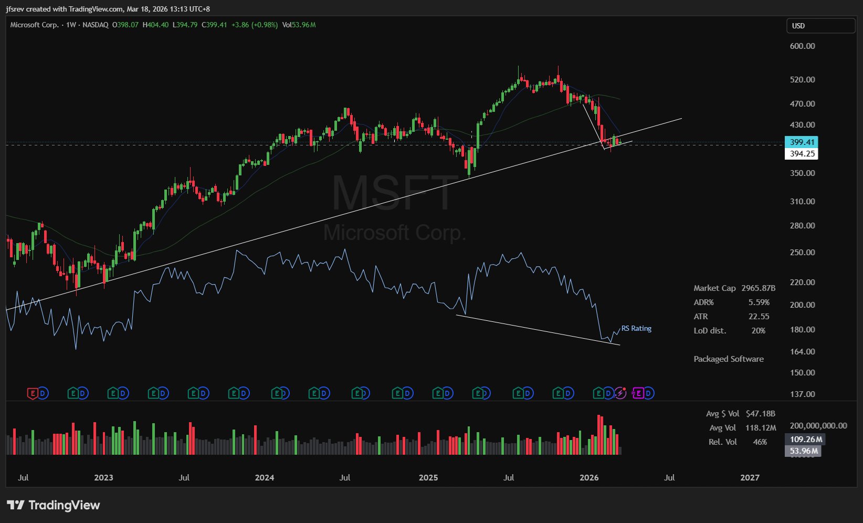Open the USD currency selector
This screenshot has width=863, height=523.
click(x=820, y=26)
